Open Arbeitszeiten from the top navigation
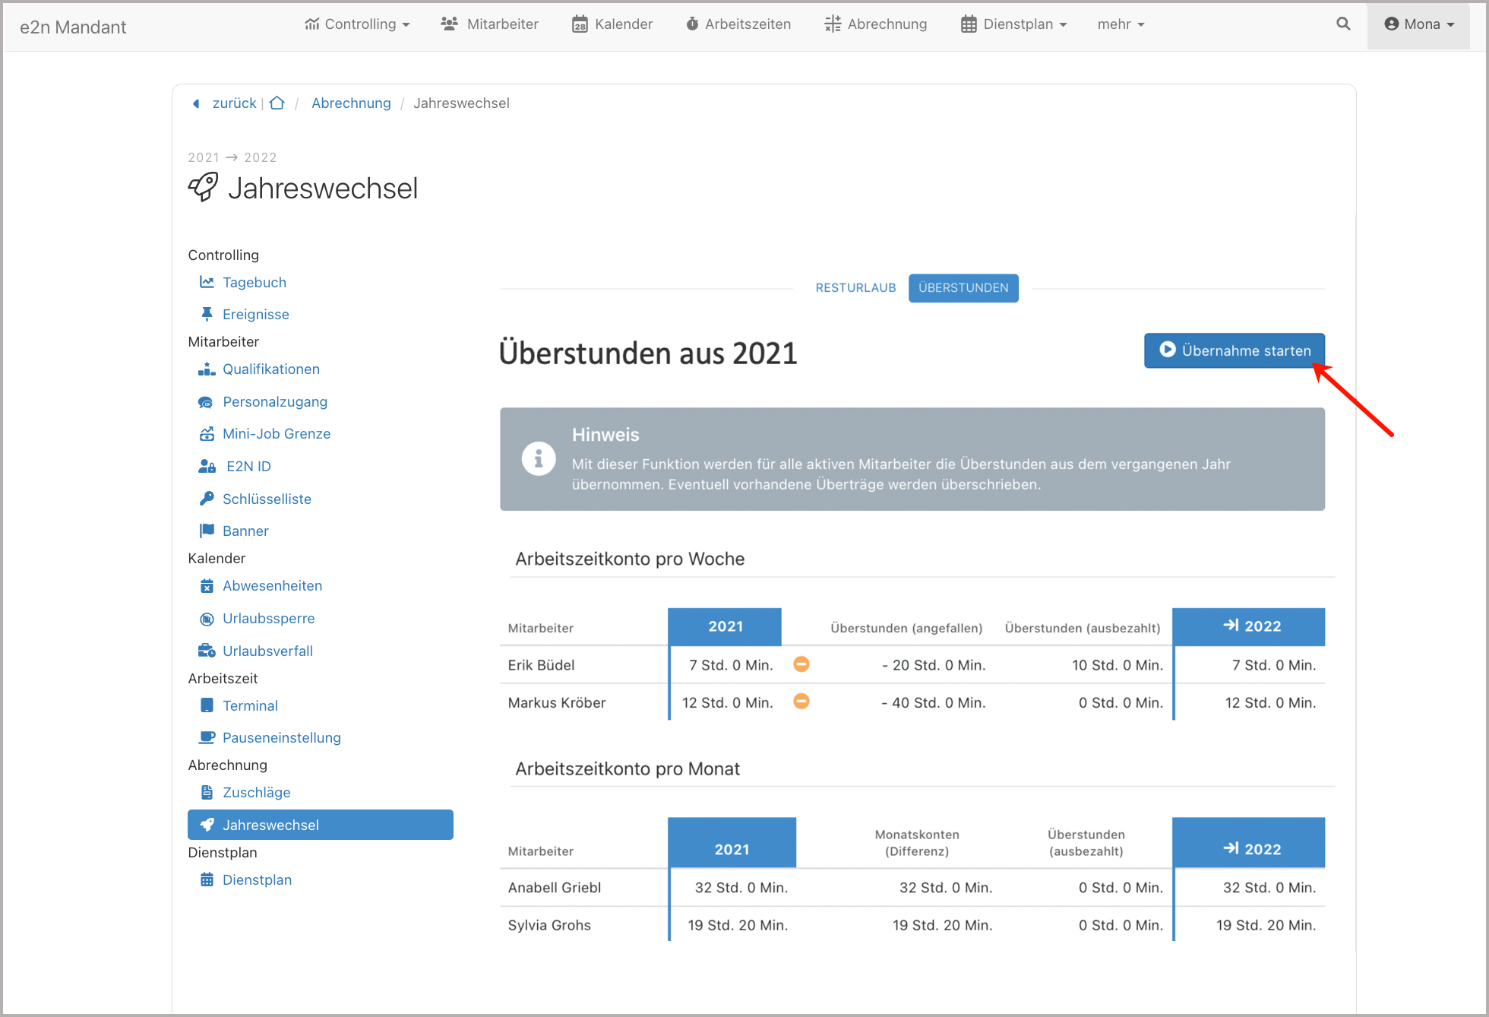Image resolution: width=1489 pixels, height=1017 pixels. coord(738,24)
